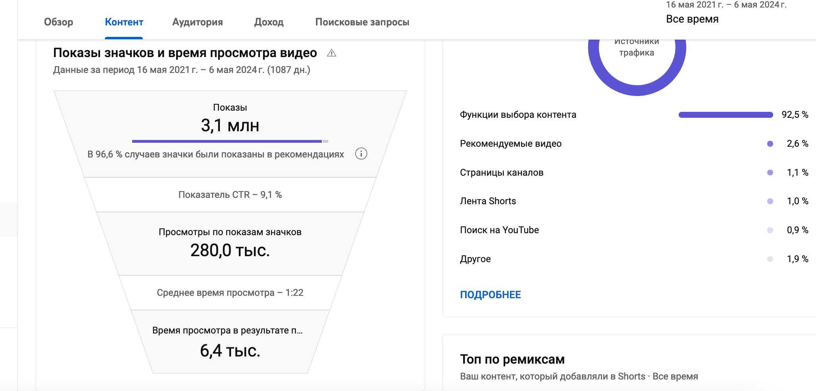Open the Все время date range selector

692,19
